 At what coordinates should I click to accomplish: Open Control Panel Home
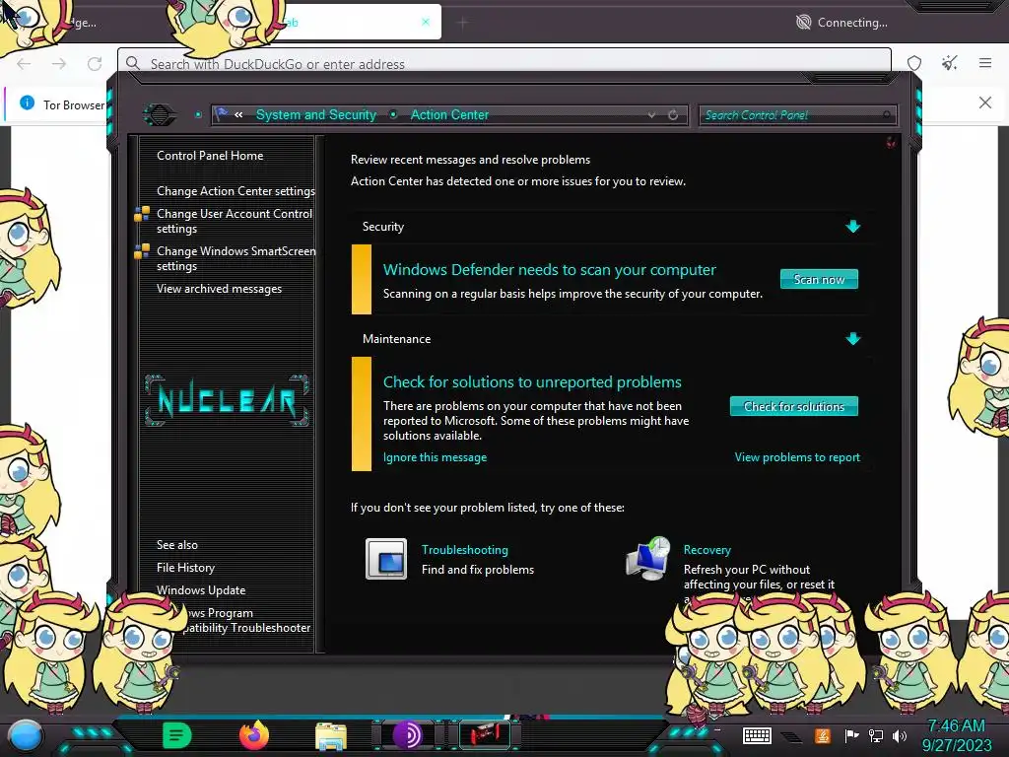210,155
